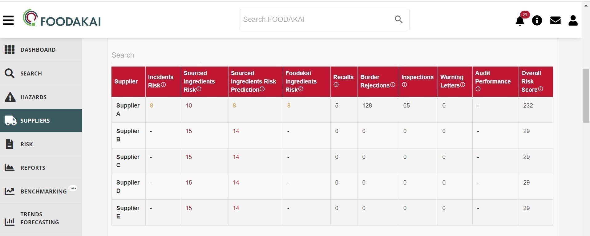Select Benchmarking Beta menu item
This screenshot has height=236, width=590.
pos(43,191)
